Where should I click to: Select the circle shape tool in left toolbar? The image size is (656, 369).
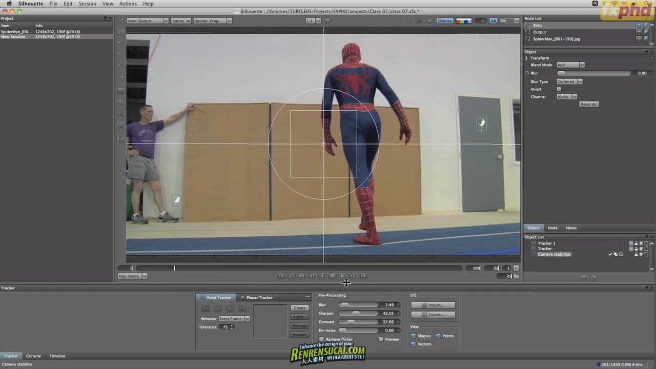tap(121, 102)
